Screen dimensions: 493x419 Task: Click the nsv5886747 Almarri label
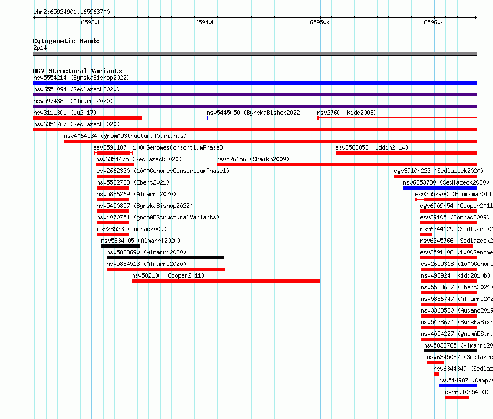(x=457, y=299)
